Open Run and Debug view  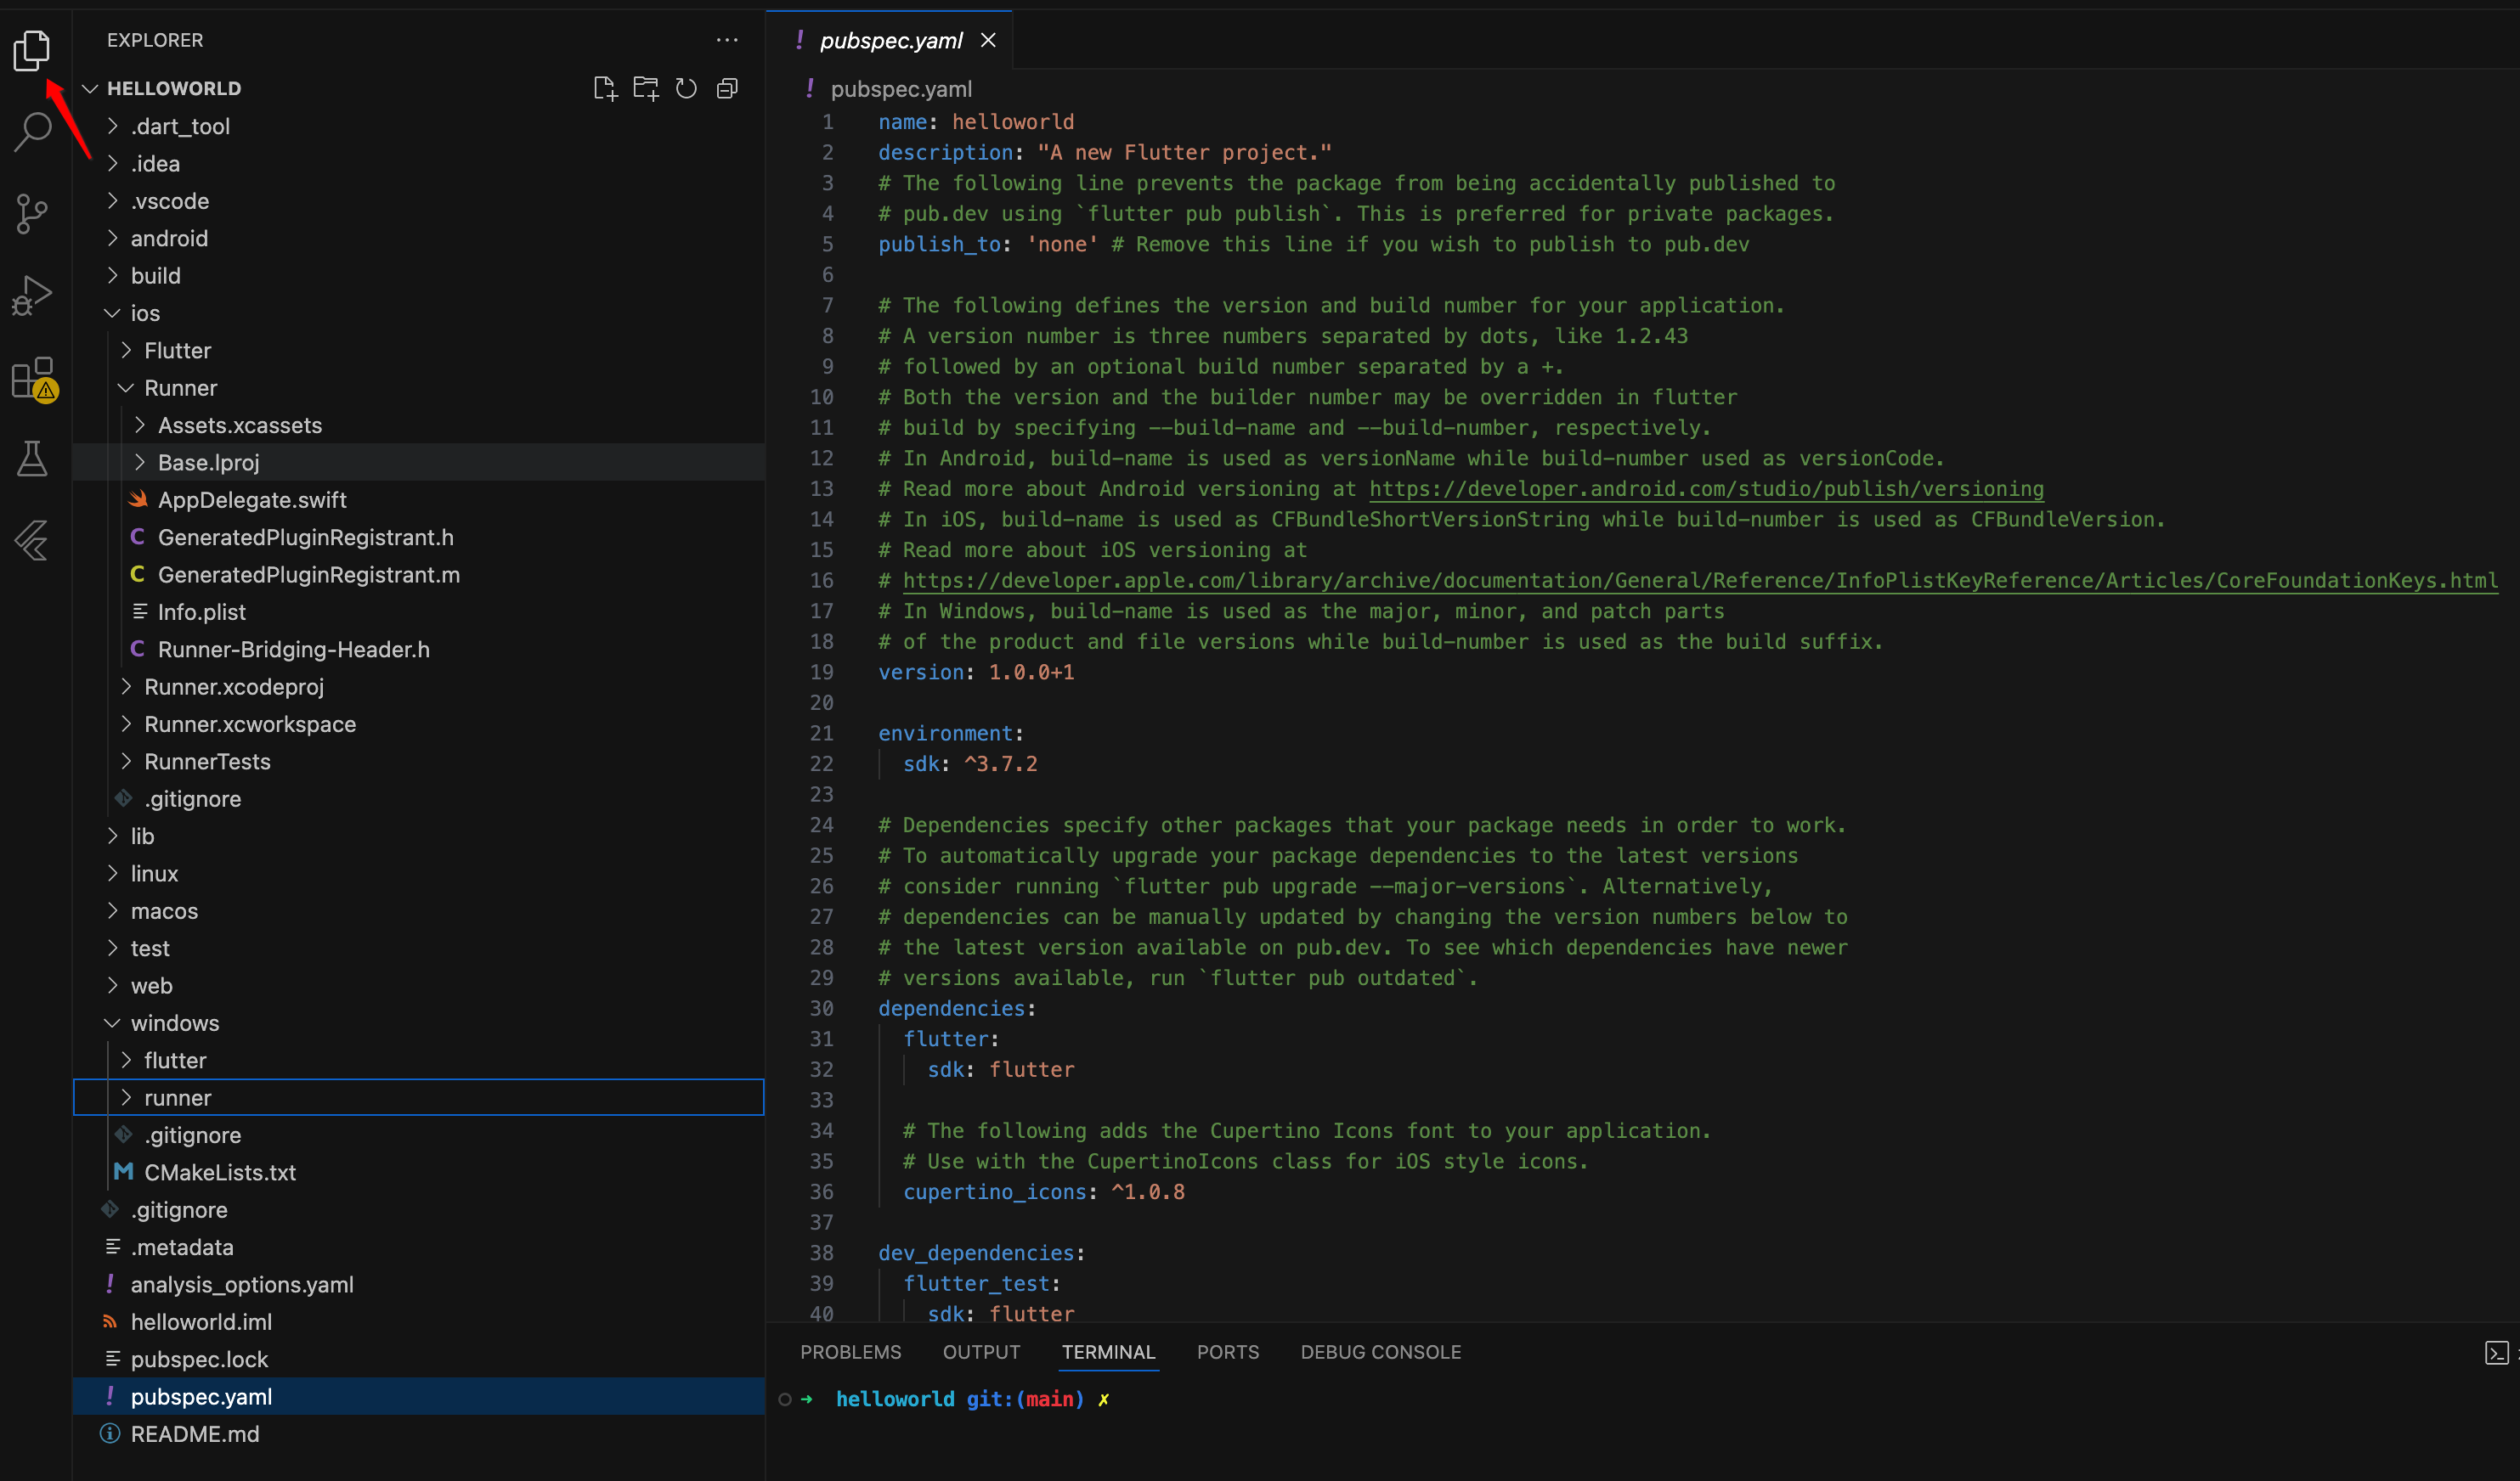tap(32, 295)
